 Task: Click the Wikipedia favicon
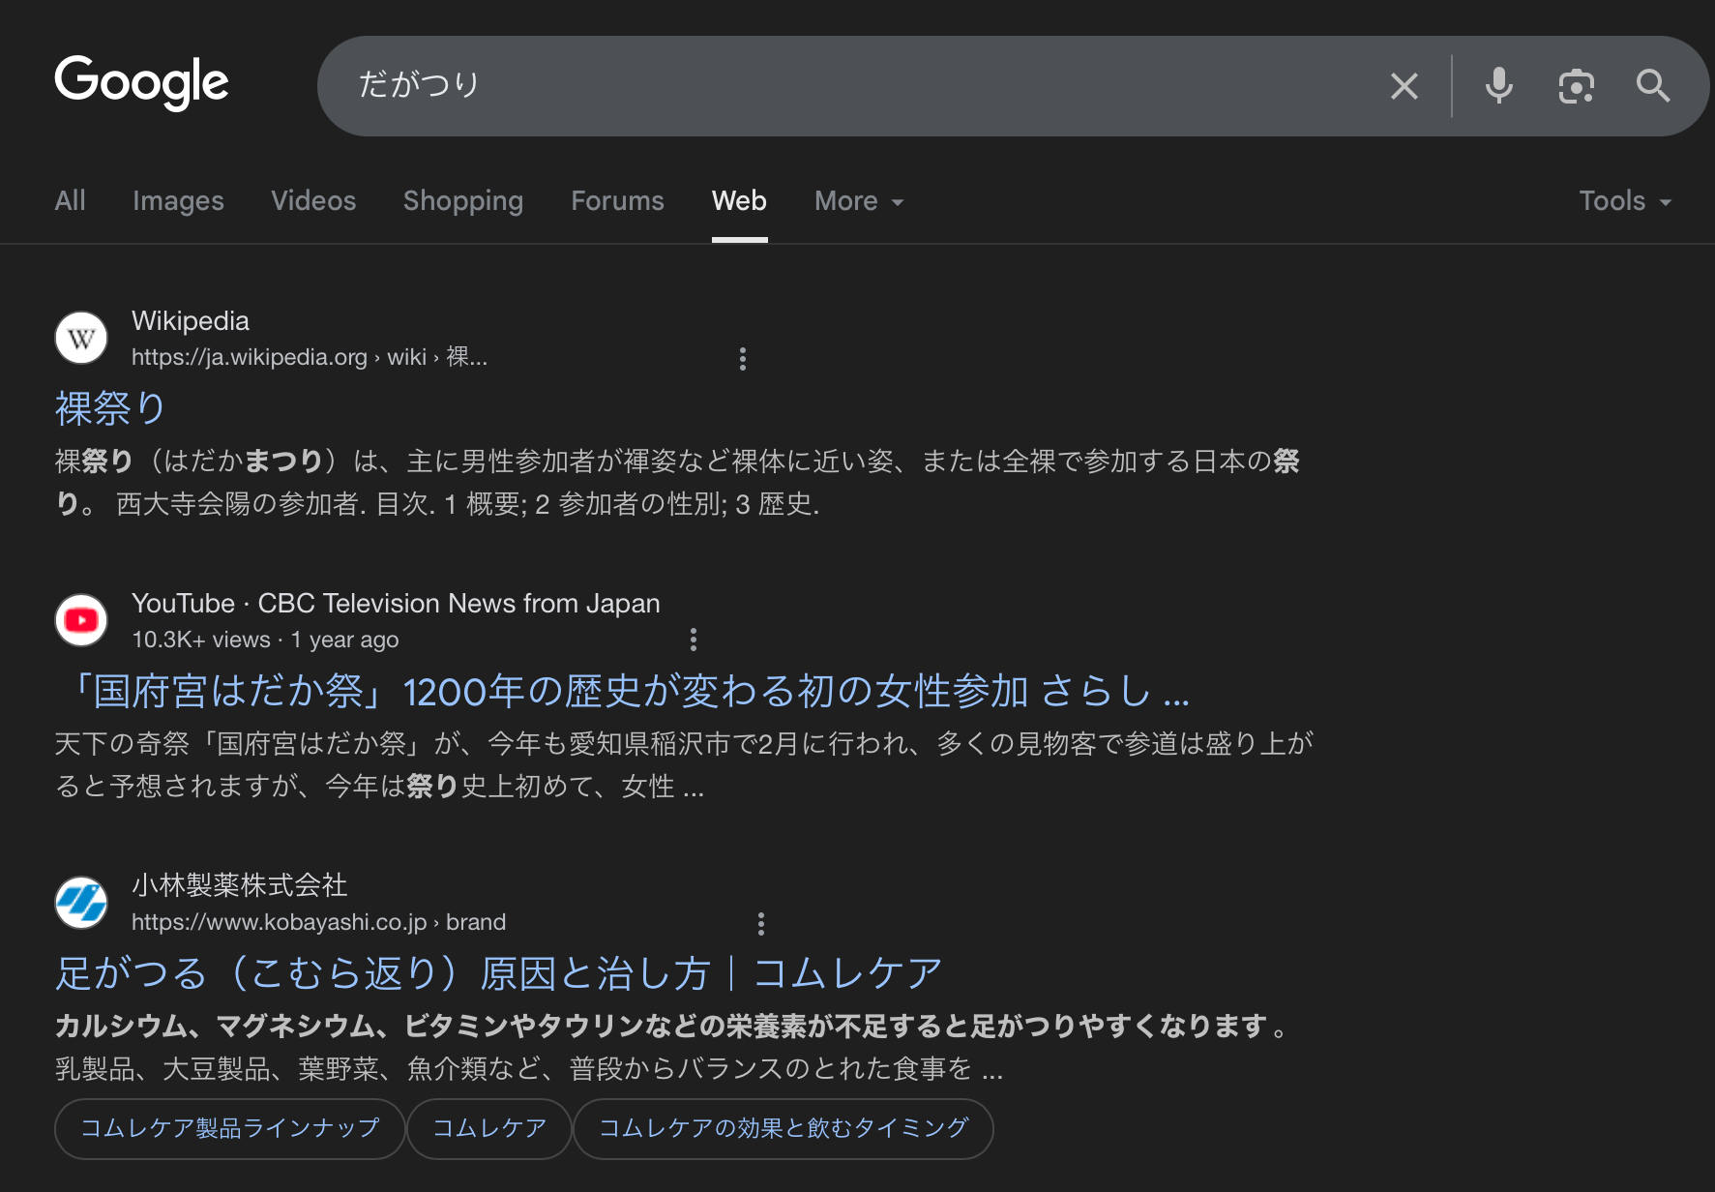click(81, 339)
